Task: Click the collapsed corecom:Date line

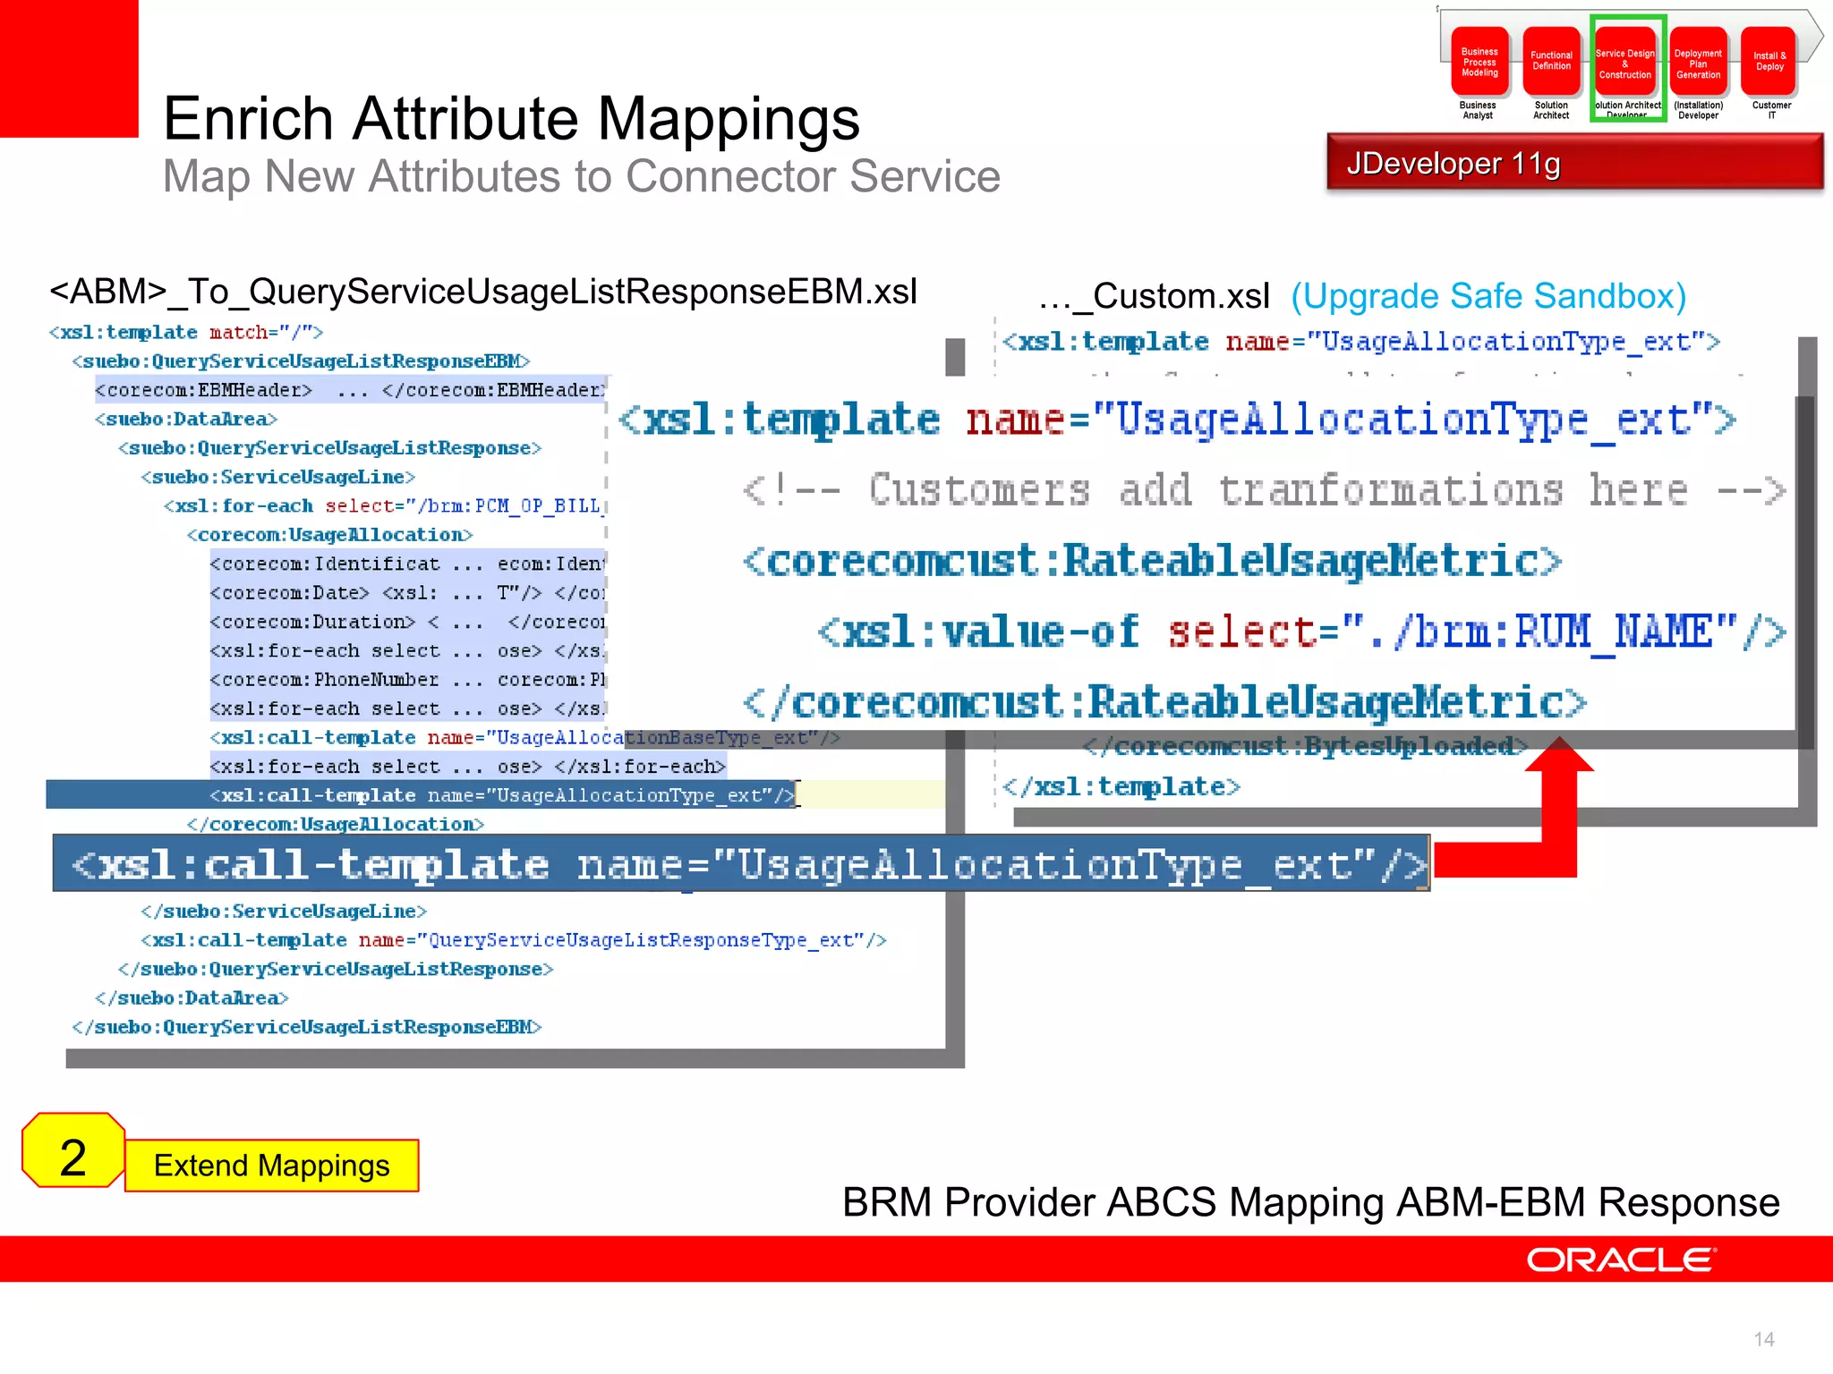Action: (x=408, y=593)
